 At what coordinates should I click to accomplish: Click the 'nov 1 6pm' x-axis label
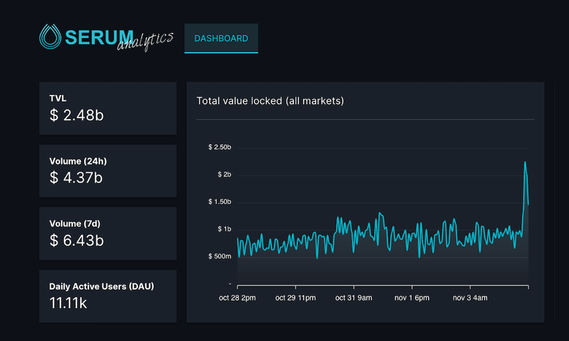pyautogui.click(x=412, y=298)
